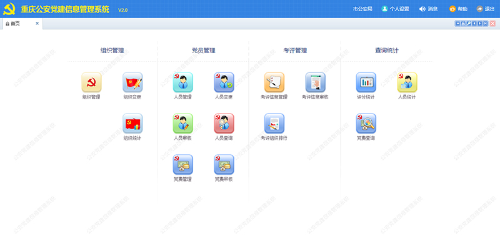The width and height of the screenshot is (500, 244).
Task: Launch the 组织统计 icon
Action: (132, 124)
